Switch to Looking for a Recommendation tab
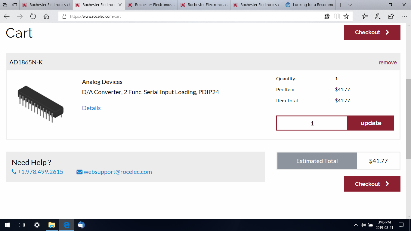The height and width of the screenshot is (231, 411). (310, 5)
